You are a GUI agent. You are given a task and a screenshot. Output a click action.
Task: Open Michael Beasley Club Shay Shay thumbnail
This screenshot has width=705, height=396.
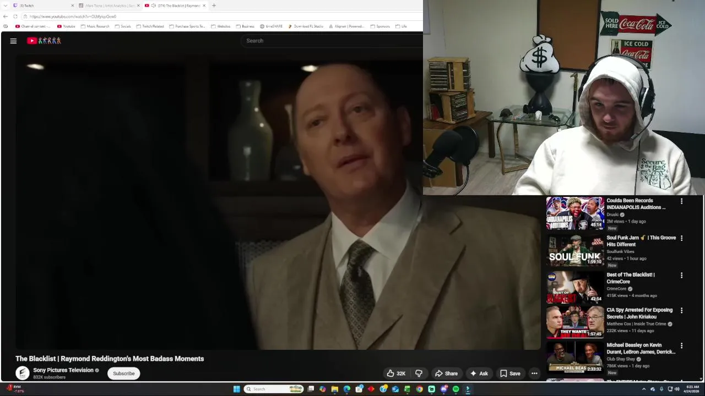coord(575,358)
